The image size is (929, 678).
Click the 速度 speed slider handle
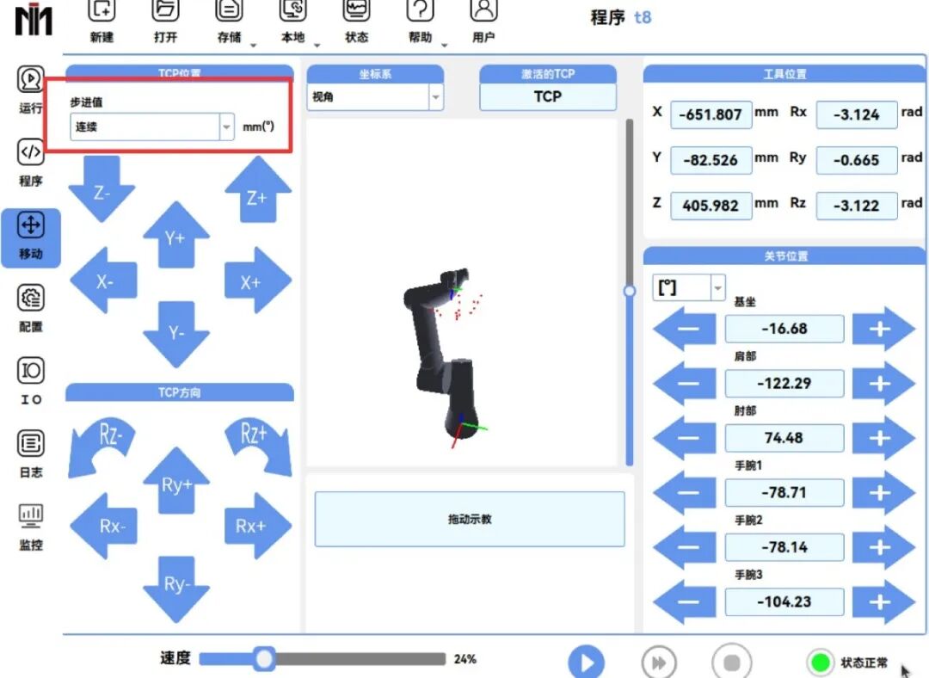[264, 659]
